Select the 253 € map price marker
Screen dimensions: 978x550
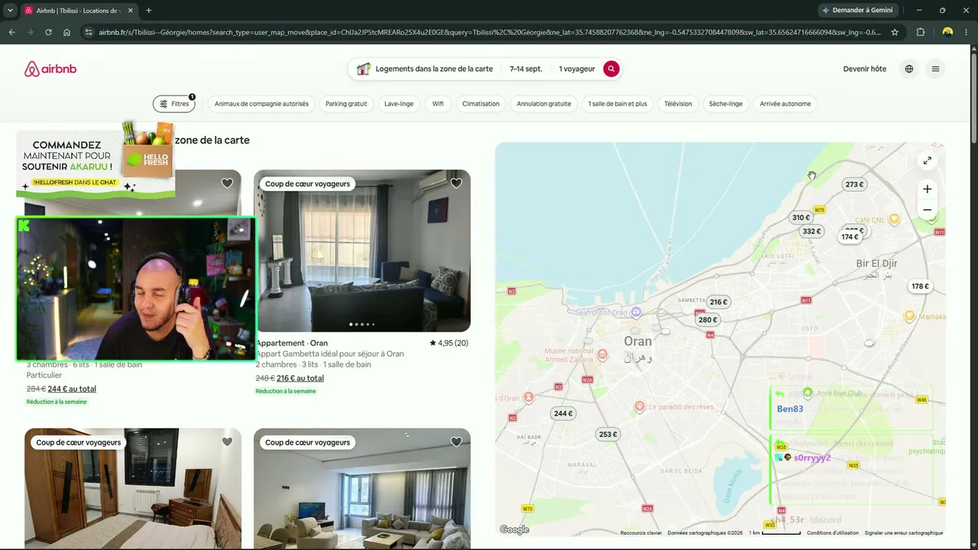[607, 435]
